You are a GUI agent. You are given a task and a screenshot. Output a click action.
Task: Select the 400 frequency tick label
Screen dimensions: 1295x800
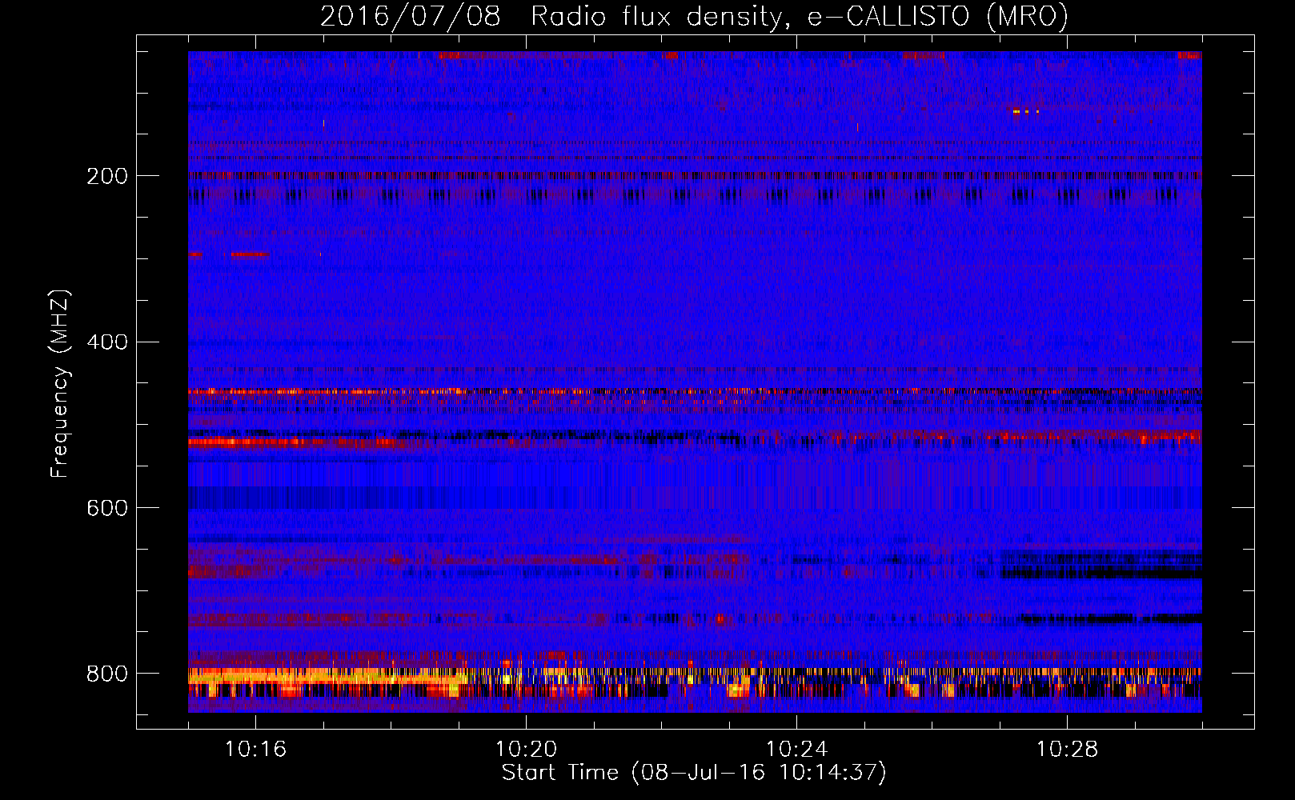[107, 342]
